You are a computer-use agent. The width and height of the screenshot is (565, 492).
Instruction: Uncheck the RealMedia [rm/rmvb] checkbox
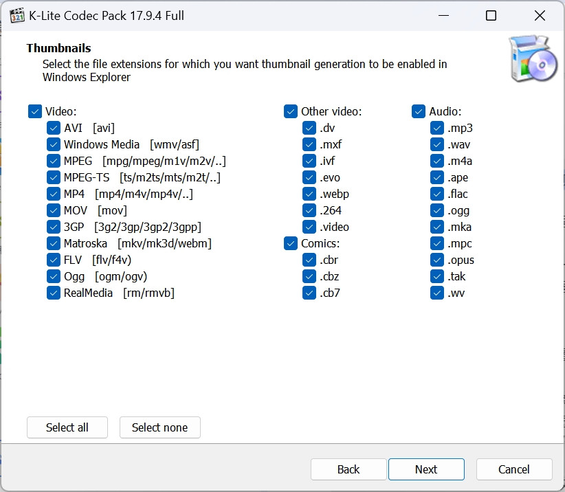coord(54,293)
